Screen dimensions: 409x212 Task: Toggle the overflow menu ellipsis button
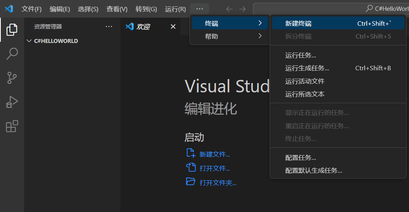pyautogui.click(x=199, y=9)
